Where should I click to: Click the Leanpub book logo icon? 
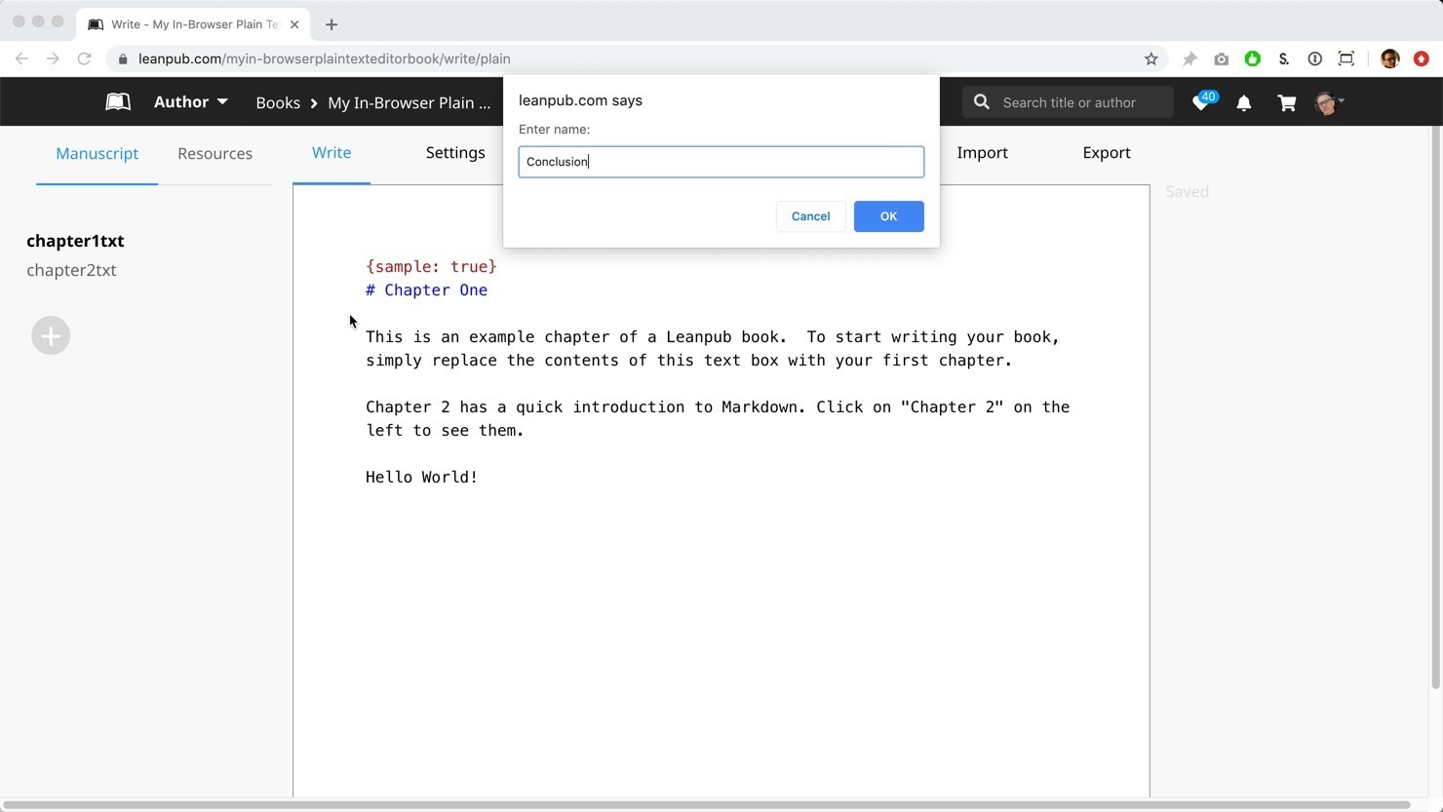click(118, 102)
